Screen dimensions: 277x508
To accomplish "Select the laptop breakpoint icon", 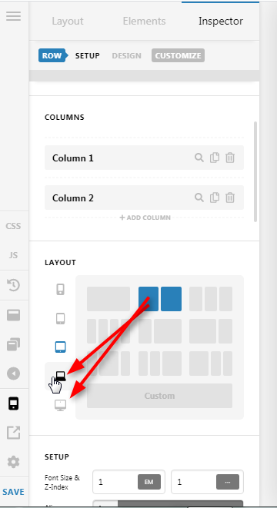I will (60, 376).
